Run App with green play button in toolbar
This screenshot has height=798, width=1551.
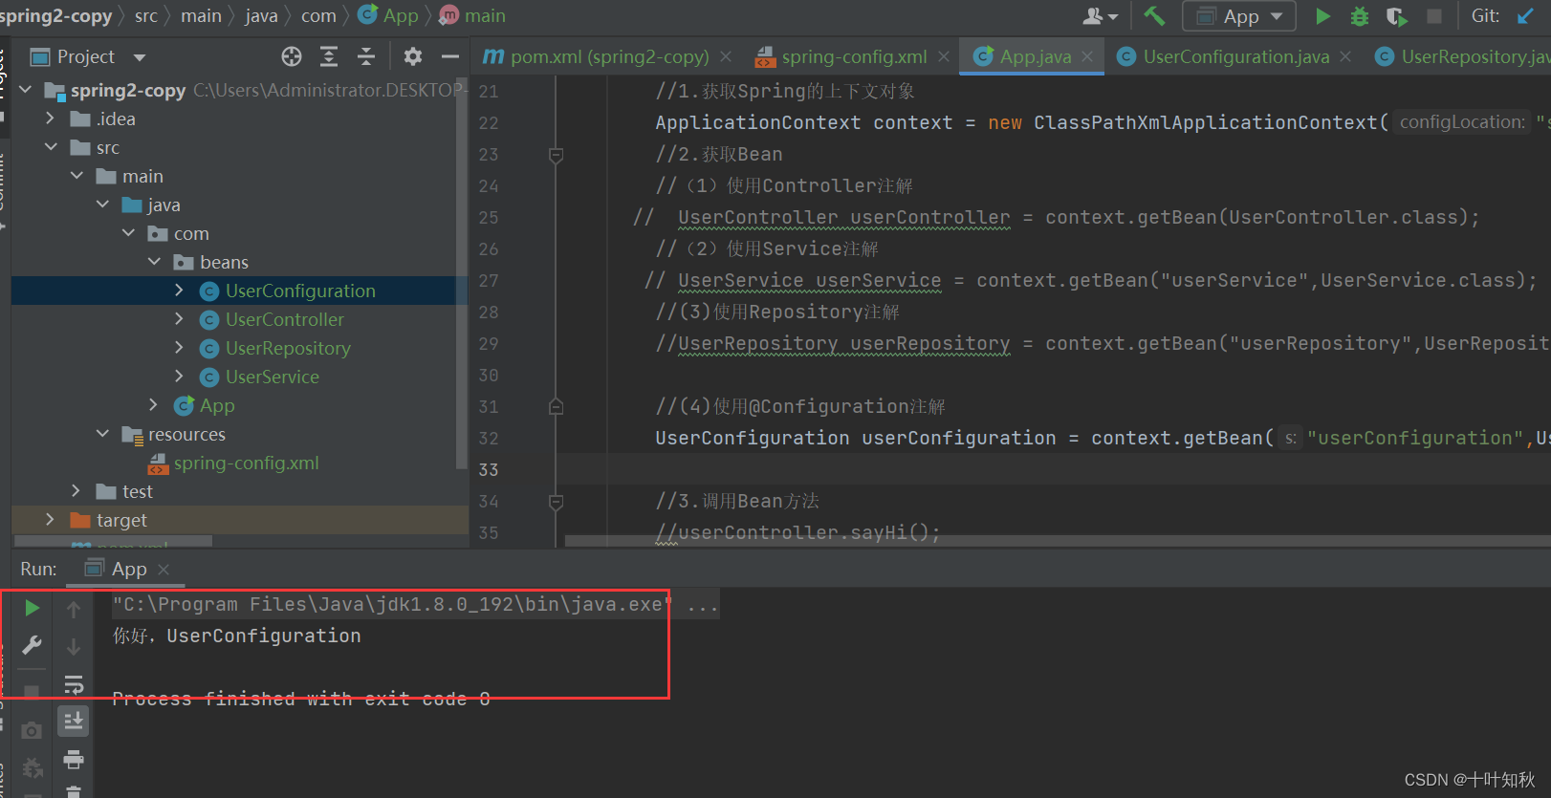[1322, 15]
